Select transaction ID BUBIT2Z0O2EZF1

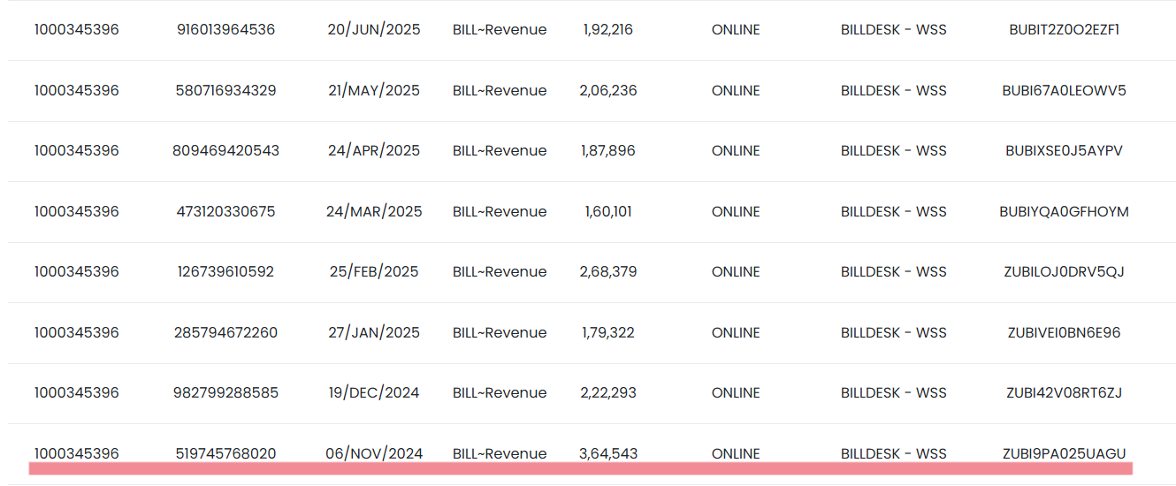[x=1064, y=29]
